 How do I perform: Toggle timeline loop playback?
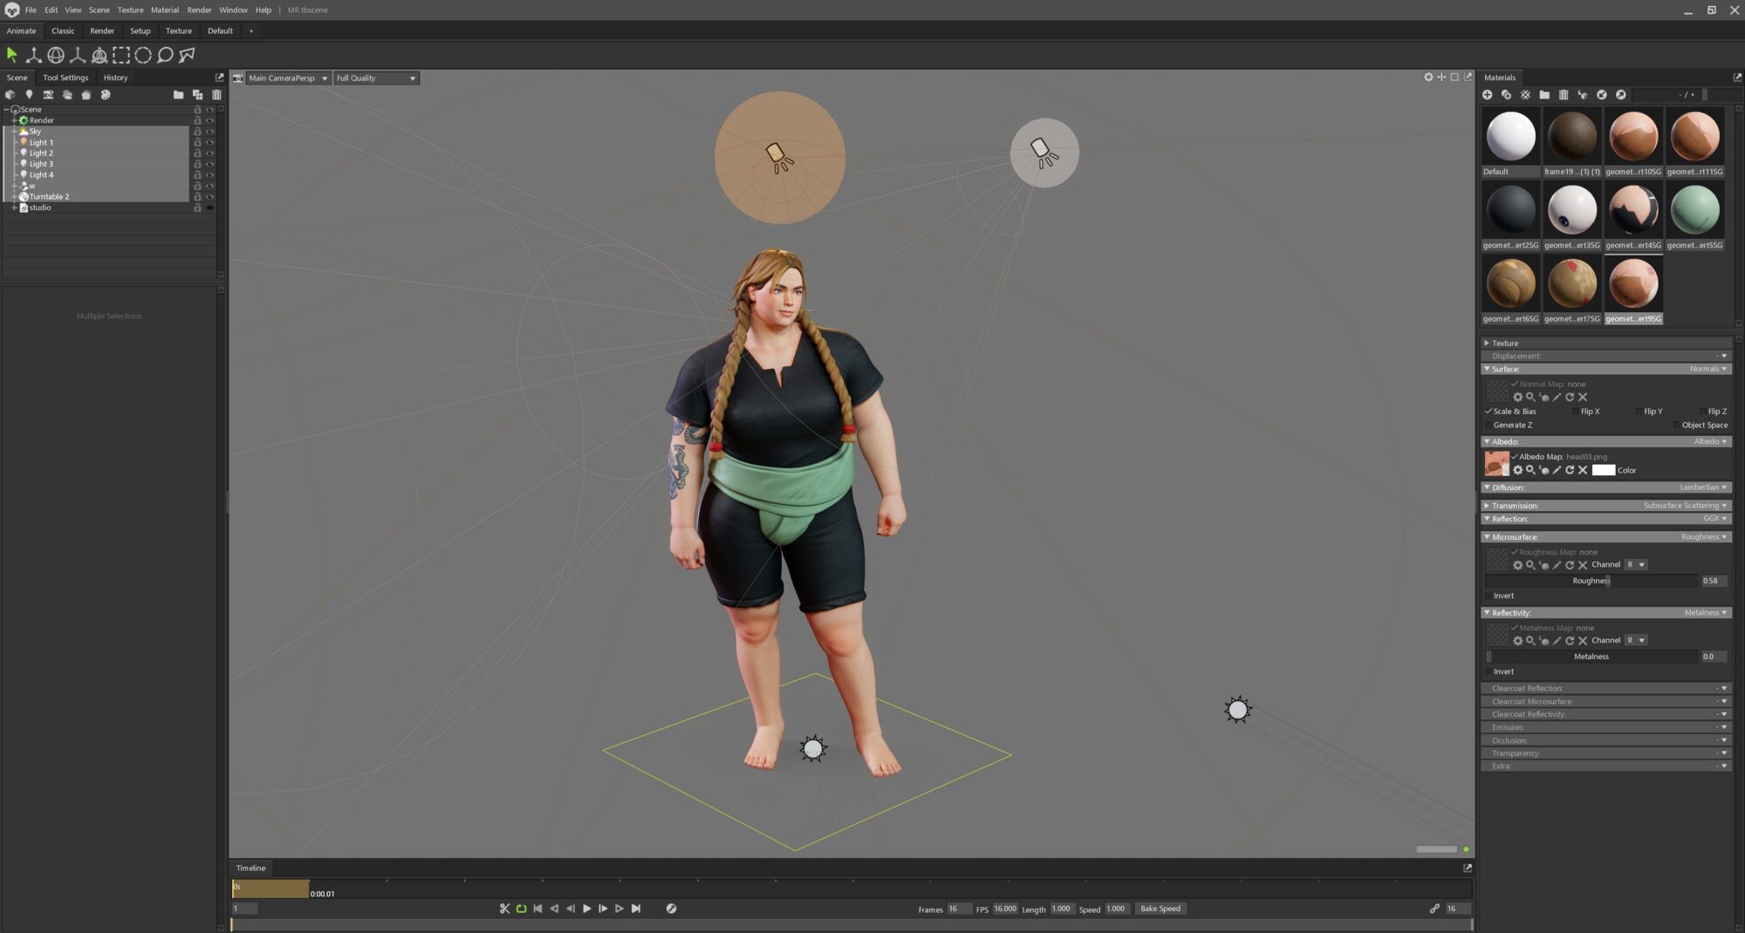(x=521, y=909)
